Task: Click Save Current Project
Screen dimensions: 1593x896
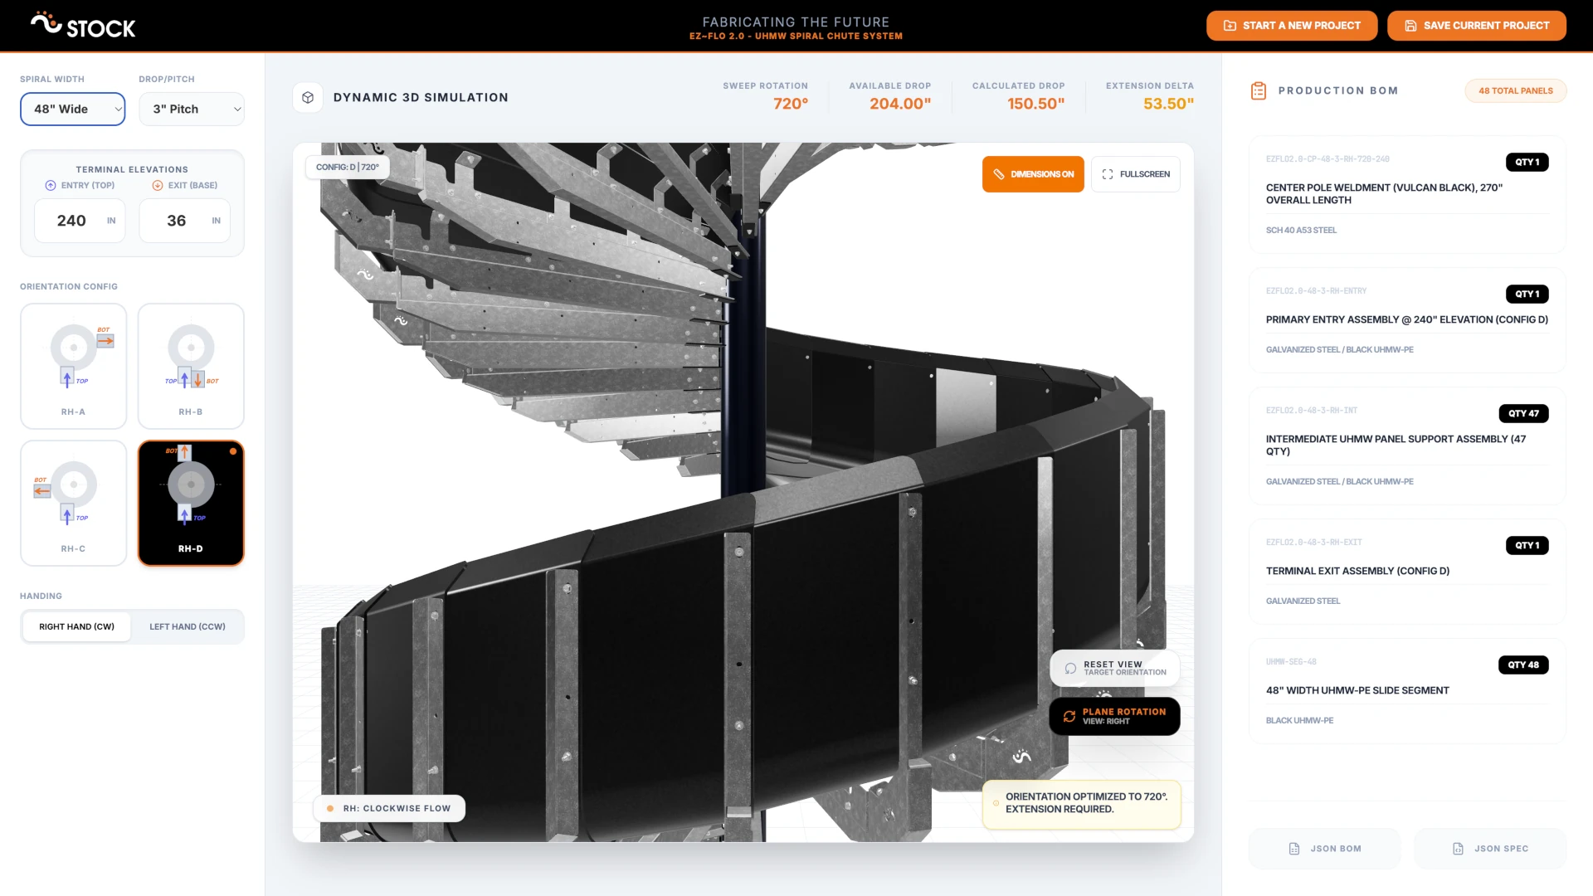Action: [x=1476, y=26]
